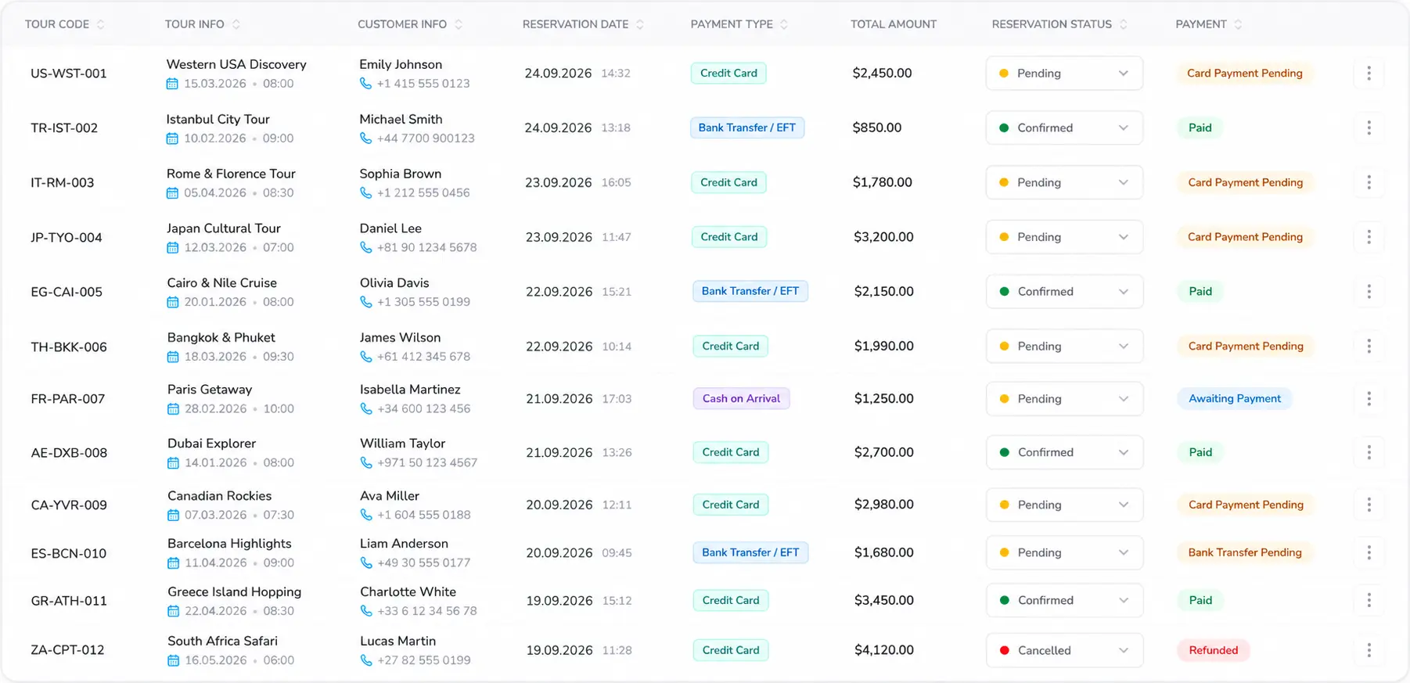Click the $4,120.00 total amount

(884, 650)
